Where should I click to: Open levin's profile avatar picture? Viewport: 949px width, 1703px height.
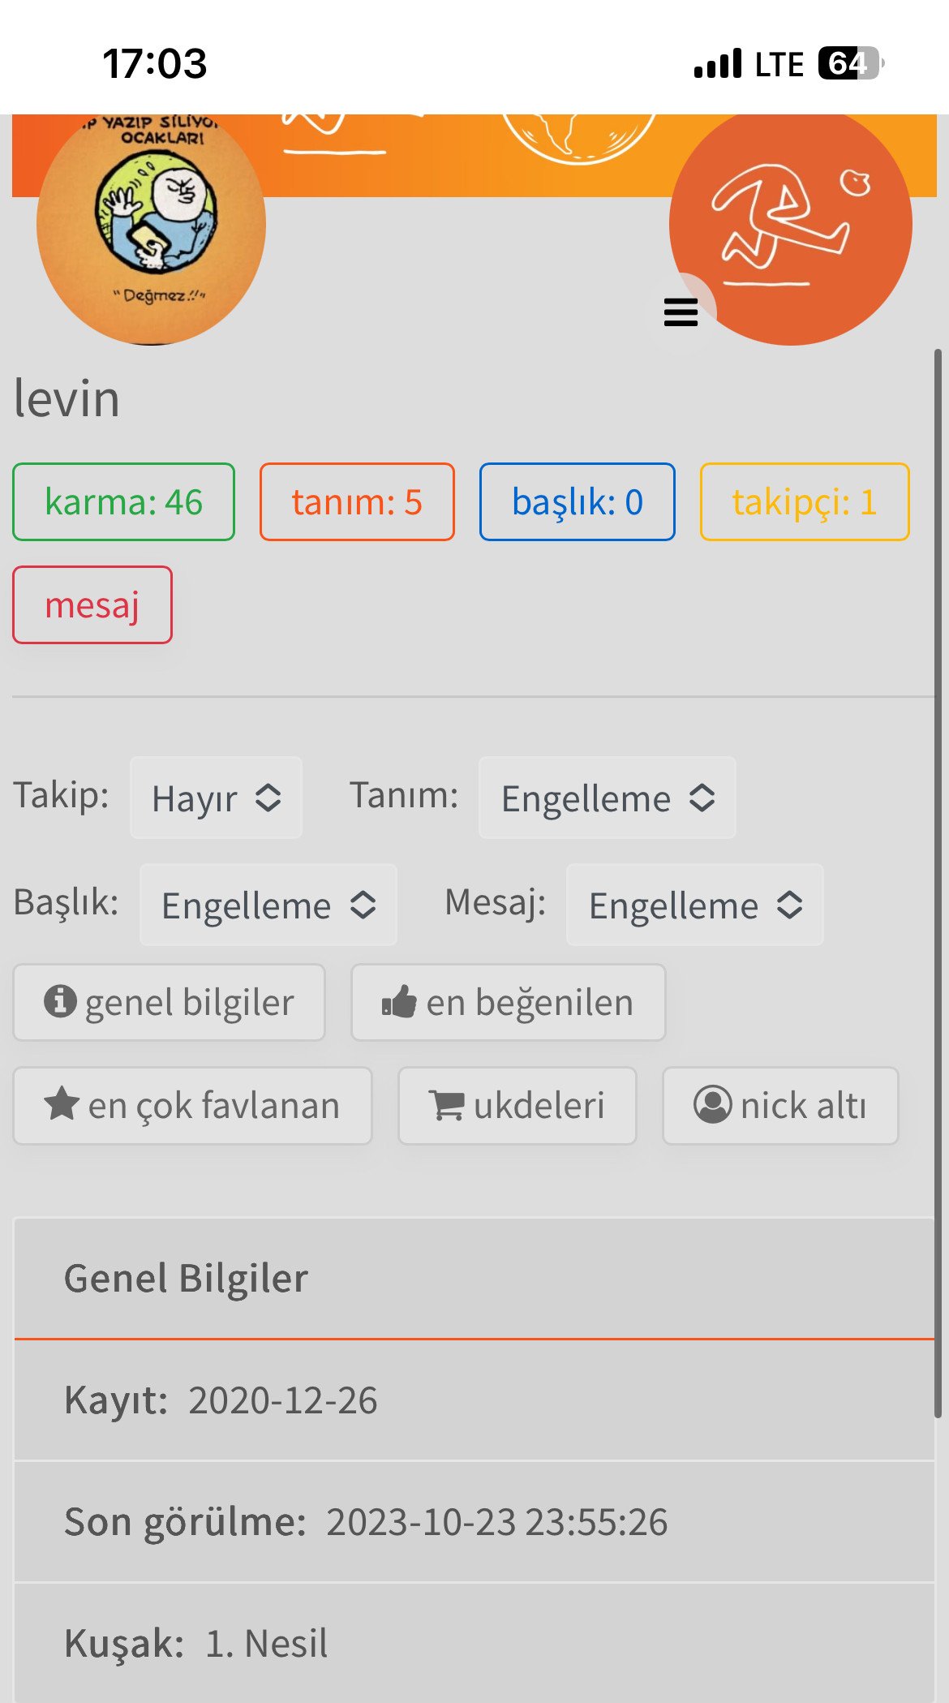[x=152, y=229]
